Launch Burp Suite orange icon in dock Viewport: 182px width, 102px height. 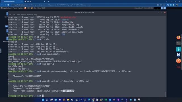pyautogui.click(x=178, y=61)
